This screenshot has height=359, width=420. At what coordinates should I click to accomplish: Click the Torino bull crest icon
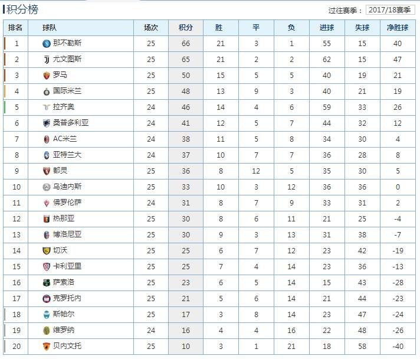(x=47, y=171)
